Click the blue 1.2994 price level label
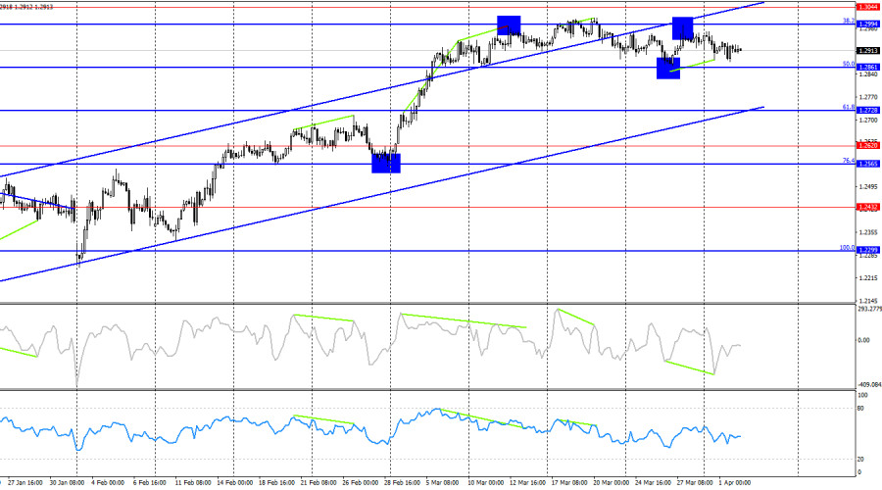The height and width of the screenshot is (490, 882). pos(867,24)
